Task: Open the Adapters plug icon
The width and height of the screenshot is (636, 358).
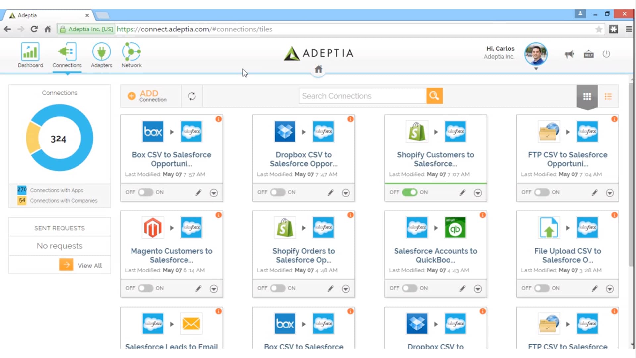Action: (101, 52)
